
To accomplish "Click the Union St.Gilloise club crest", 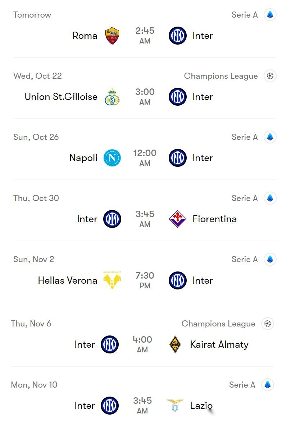I will click(112, 97).
